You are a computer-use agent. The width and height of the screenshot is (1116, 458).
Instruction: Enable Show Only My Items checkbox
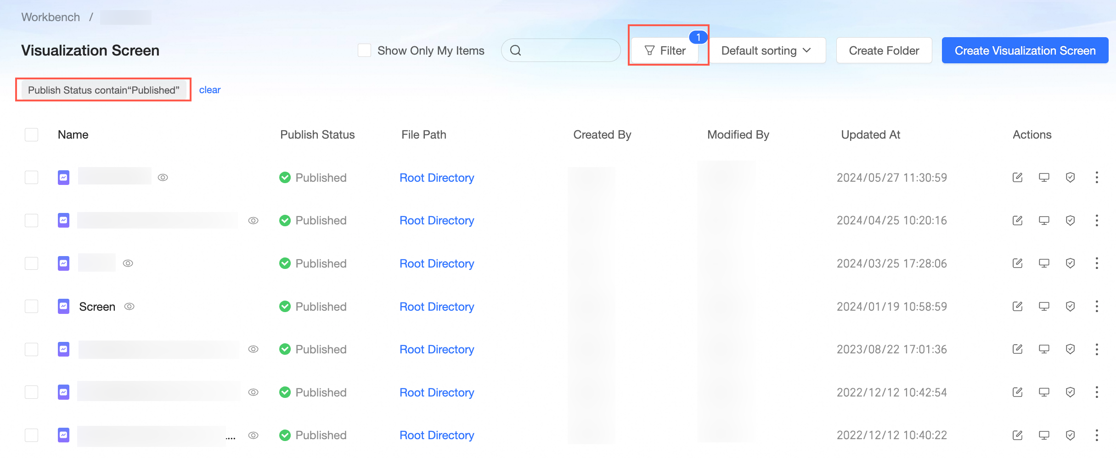click(364, 50)
